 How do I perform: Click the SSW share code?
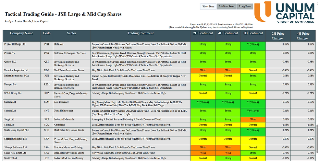pyautogui.click(x=47, y=148)
